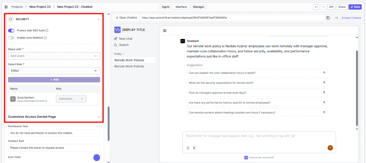Image resolution: width=366 pixels, height=163 pixels.
Task: Open Search in chatbot sidebar
Action: tap(121, 45)
